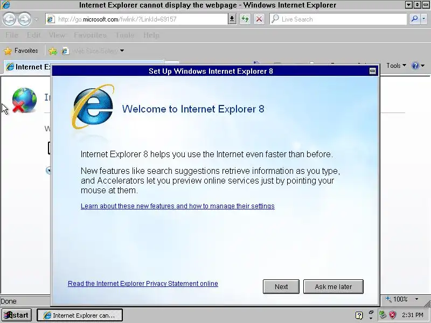Open the Tools menu in menu bar
Viewport: 431px width, 323px height.
coord(125,35)
